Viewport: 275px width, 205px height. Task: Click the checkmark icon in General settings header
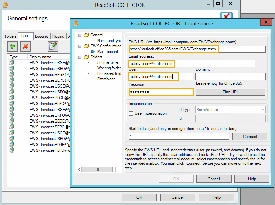226,15
